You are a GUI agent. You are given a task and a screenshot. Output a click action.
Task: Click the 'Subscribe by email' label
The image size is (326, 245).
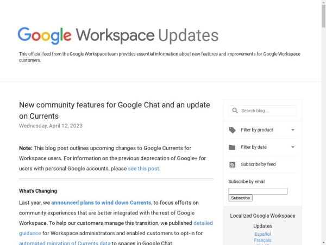coord(247,182)
